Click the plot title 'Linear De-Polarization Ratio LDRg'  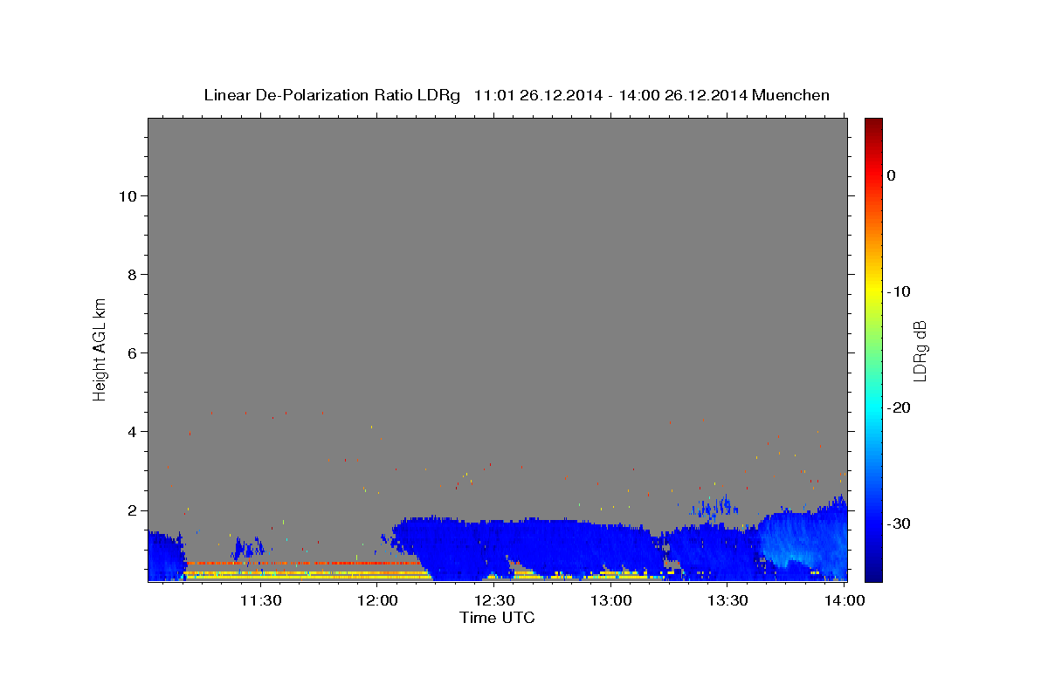pyautogui.click(x=331, y=95)
